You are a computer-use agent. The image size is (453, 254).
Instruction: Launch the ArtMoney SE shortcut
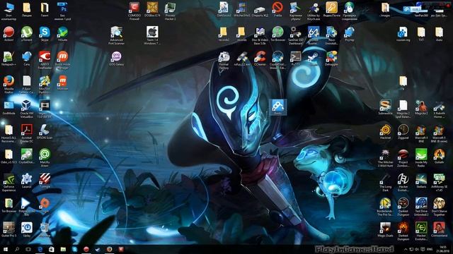[x=439, y=182]
